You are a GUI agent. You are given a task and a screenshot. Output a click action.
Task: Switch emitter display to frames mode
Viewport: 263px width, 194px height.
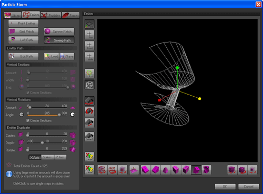click(89, 85)
